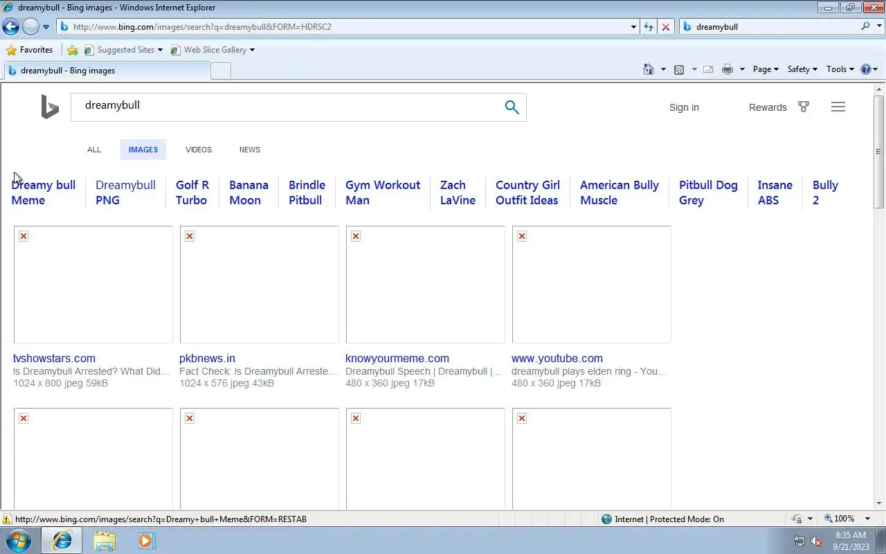The image size is (886, 554).
Task: Select the Brindle Pitbull suggestion
Action: pyautogui.click(x=307, y=193)
